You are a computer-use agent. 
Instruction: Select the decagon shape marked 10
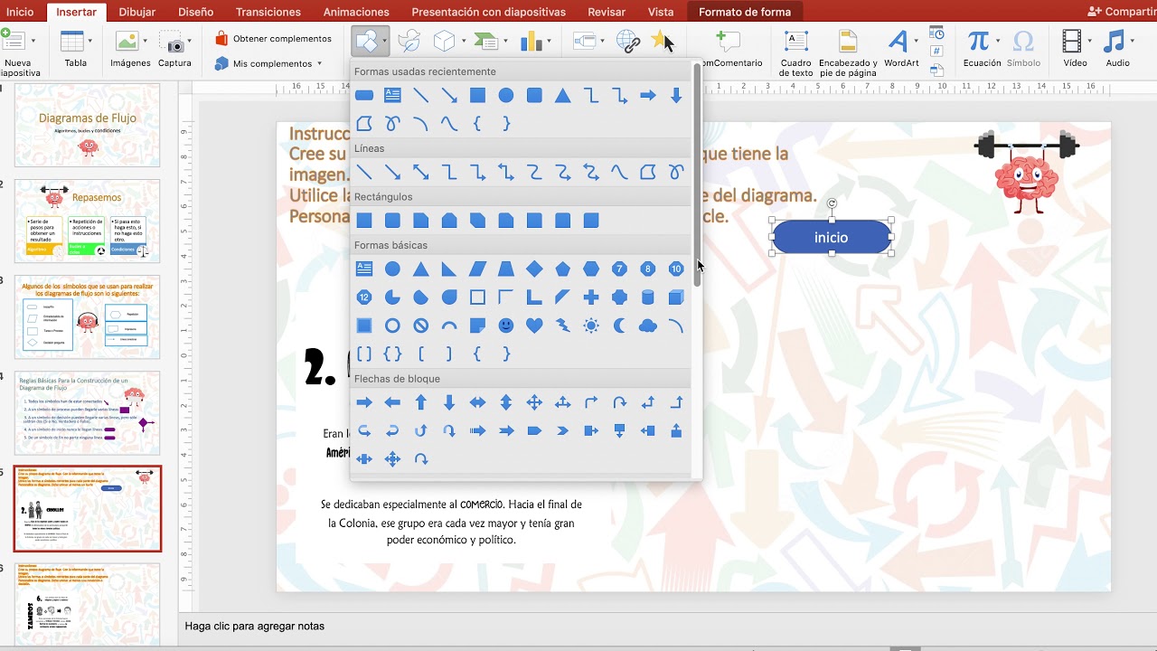tap(676, 269)
